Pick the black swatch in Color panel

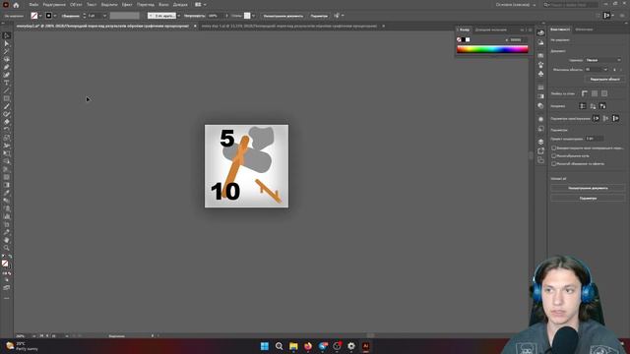click(464, 39)
